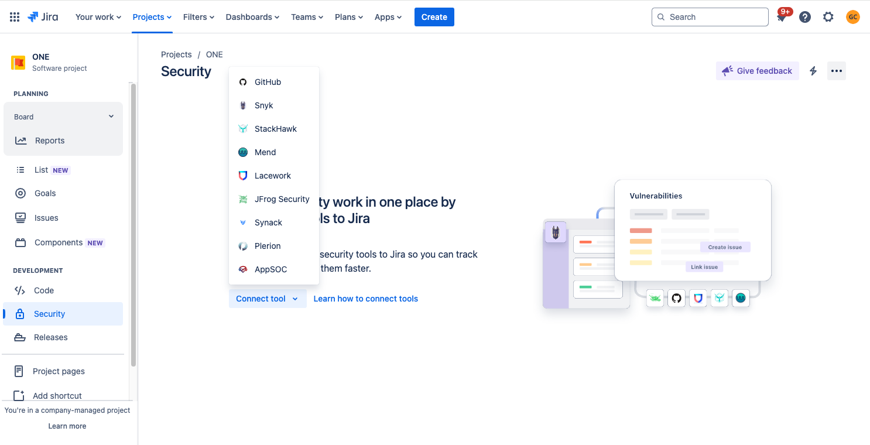Open Components NEW sidebar item
This screenshot has height=445, width=870.
pos(63,242)
